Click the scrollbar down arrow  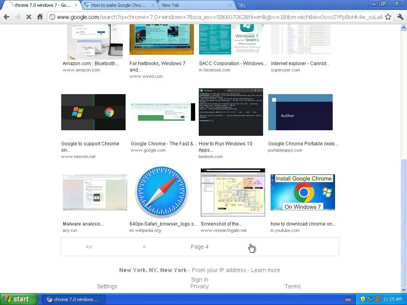click(404, 290)
